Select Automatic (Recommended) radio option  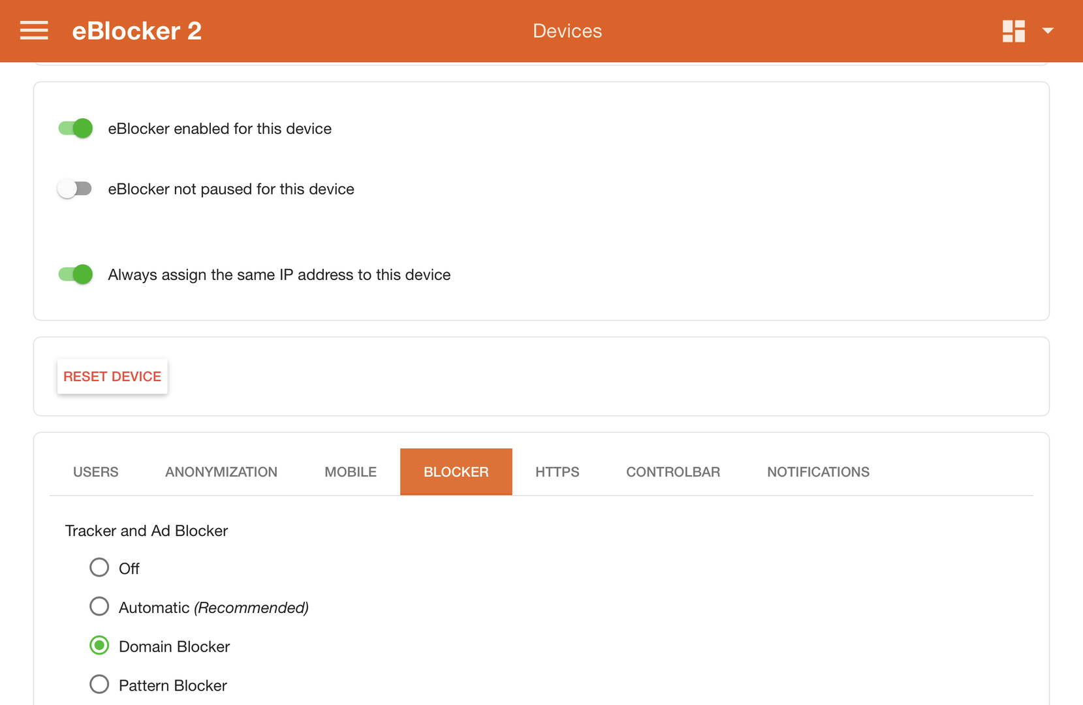(x=99, y=606)
